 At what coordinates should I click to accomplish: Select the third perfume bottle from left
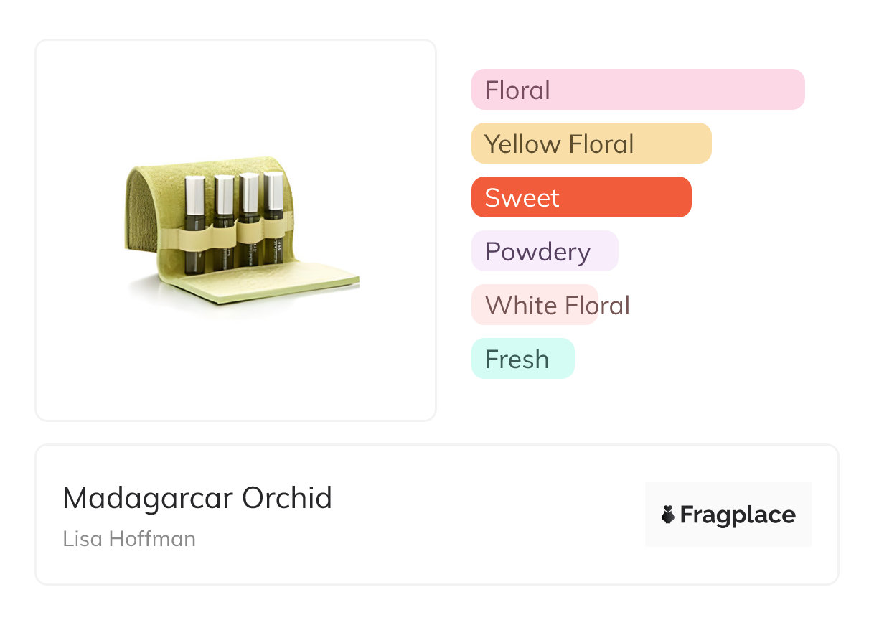[248, 222]
